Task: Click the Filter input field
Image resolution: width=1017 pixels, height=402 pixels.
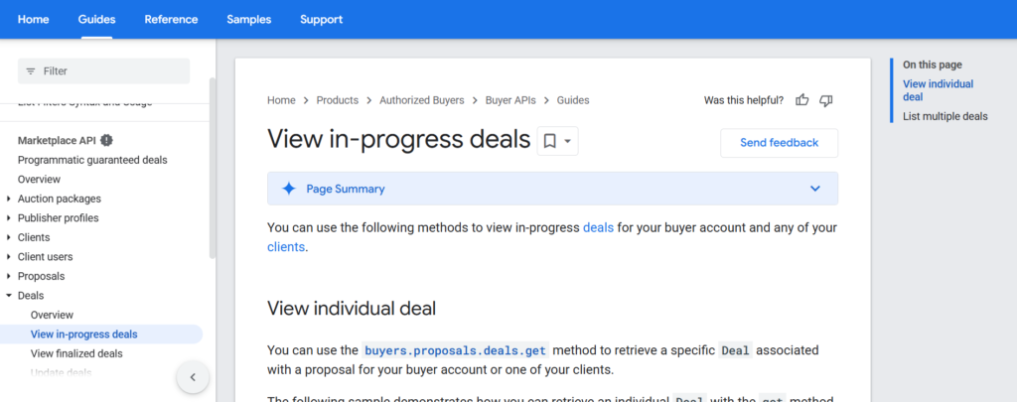Action: click(x=109, y=71)
